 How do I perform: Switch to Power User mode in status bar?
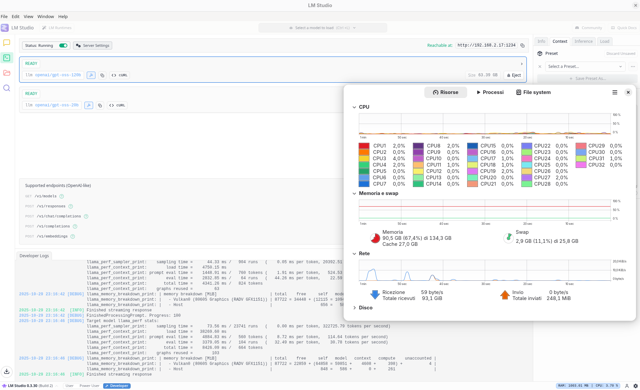coord(89,385)
